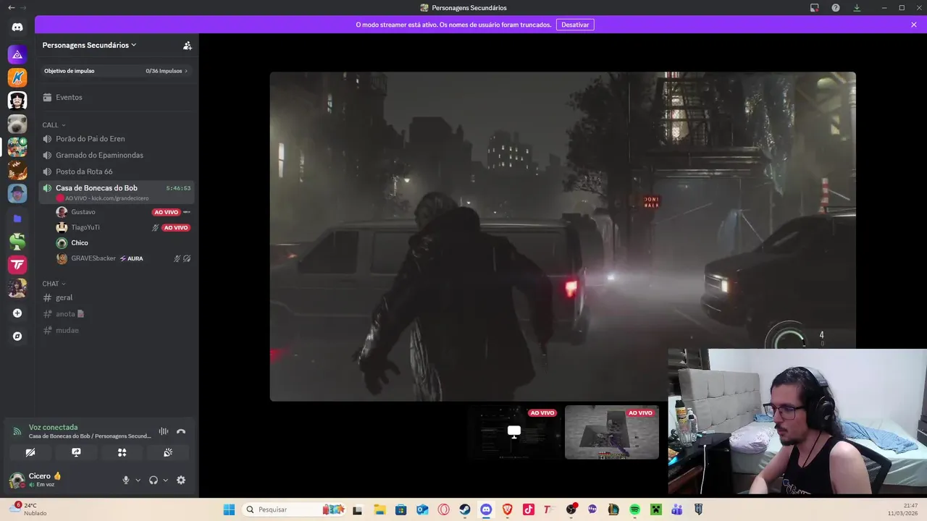Join voice channel Porão do Pai do Eren
Viewport: 927px width, 521px height.
(117, 139)
